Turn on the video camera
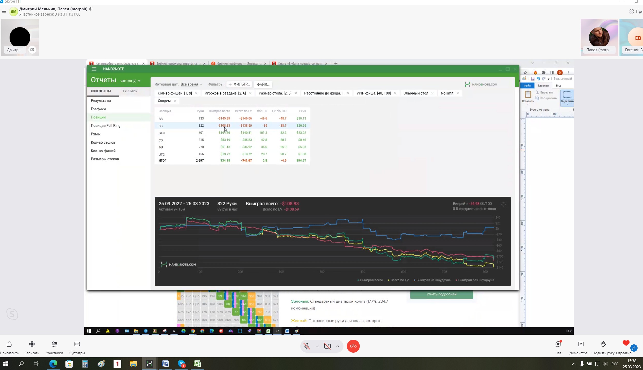This screenshot has width=643, height=370. 327,346
